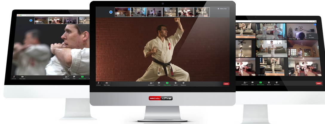Image resolution: width=325 pixels, height=124 pixels.
Task: Select Martha thumbnail in center monitor strip
Action: pos(123,12)
